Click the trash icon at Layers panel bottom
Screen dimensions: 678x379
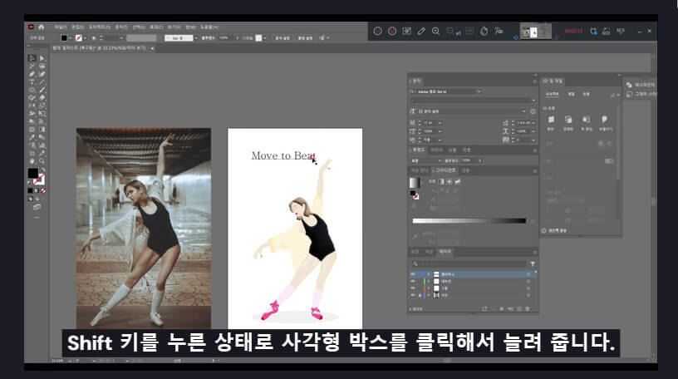(x=528, y=309)
